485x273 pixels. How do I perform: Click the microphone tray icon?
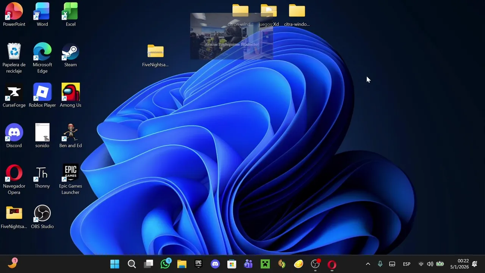point(380,264)
